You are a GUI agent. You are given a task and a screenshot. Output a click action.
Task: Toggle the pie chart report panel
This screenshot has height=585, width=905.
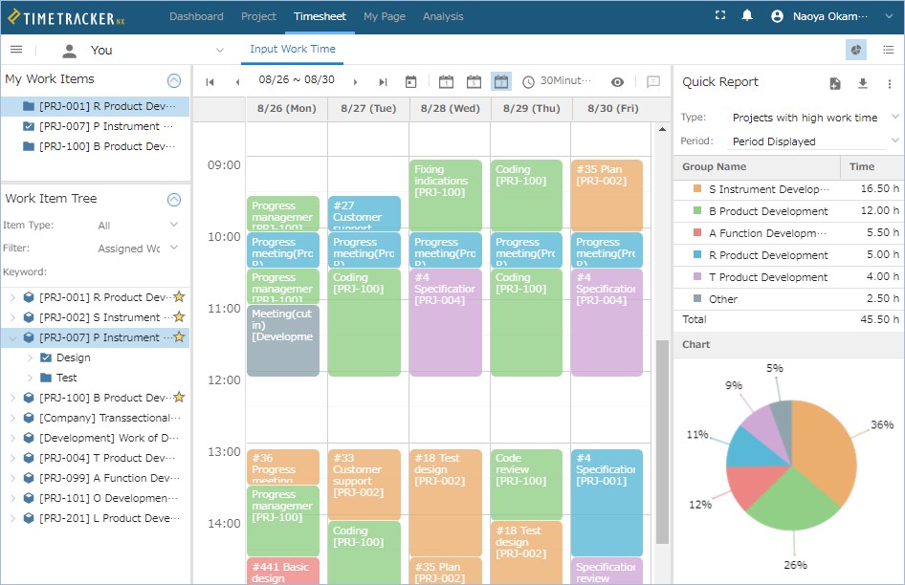(x=856, y=50)
